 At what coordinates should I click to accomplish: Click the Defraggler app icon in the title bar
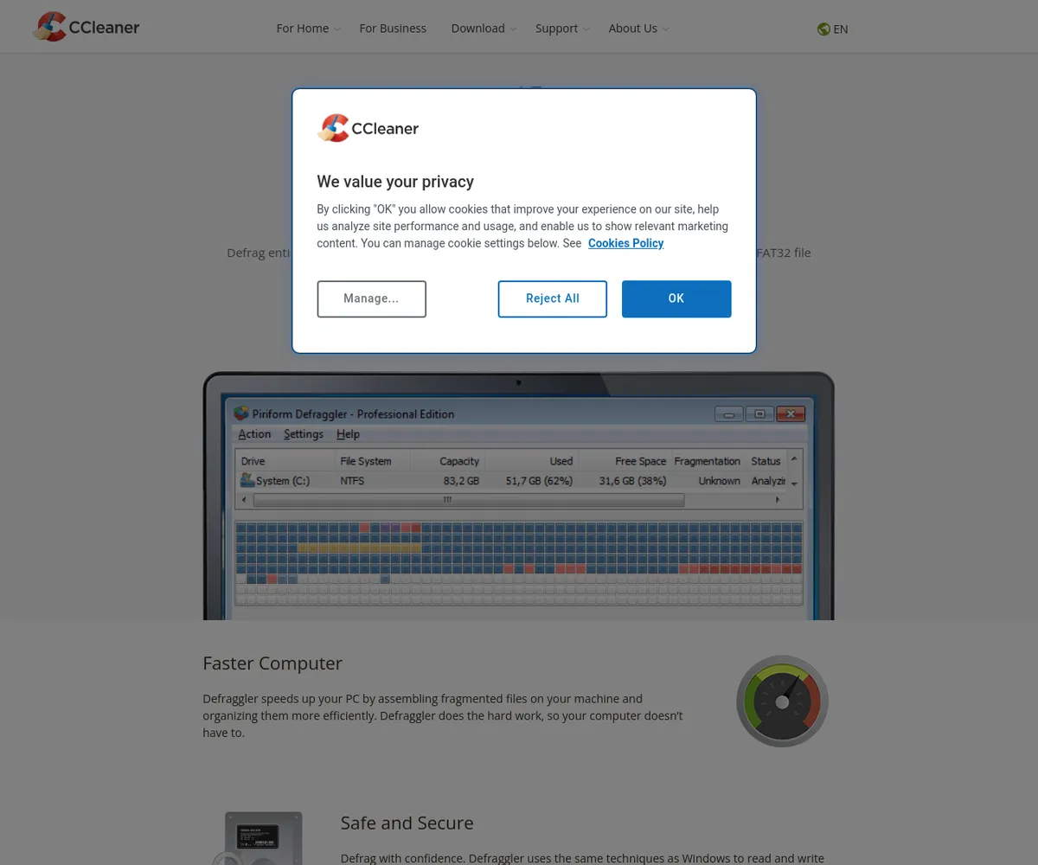(241, 413)
